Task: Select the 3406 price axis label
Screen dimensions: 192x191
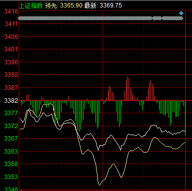Action: [11, 37]
